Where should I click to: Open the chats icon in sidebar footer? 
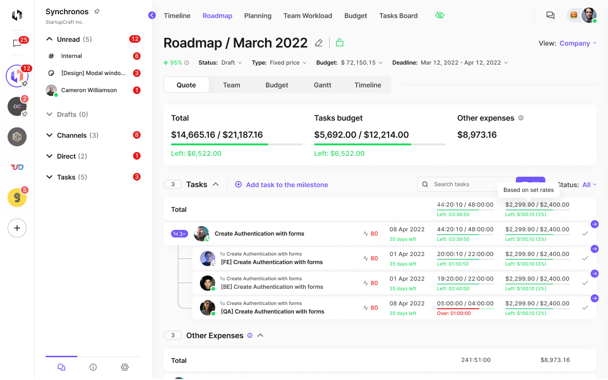coord(61,367)
